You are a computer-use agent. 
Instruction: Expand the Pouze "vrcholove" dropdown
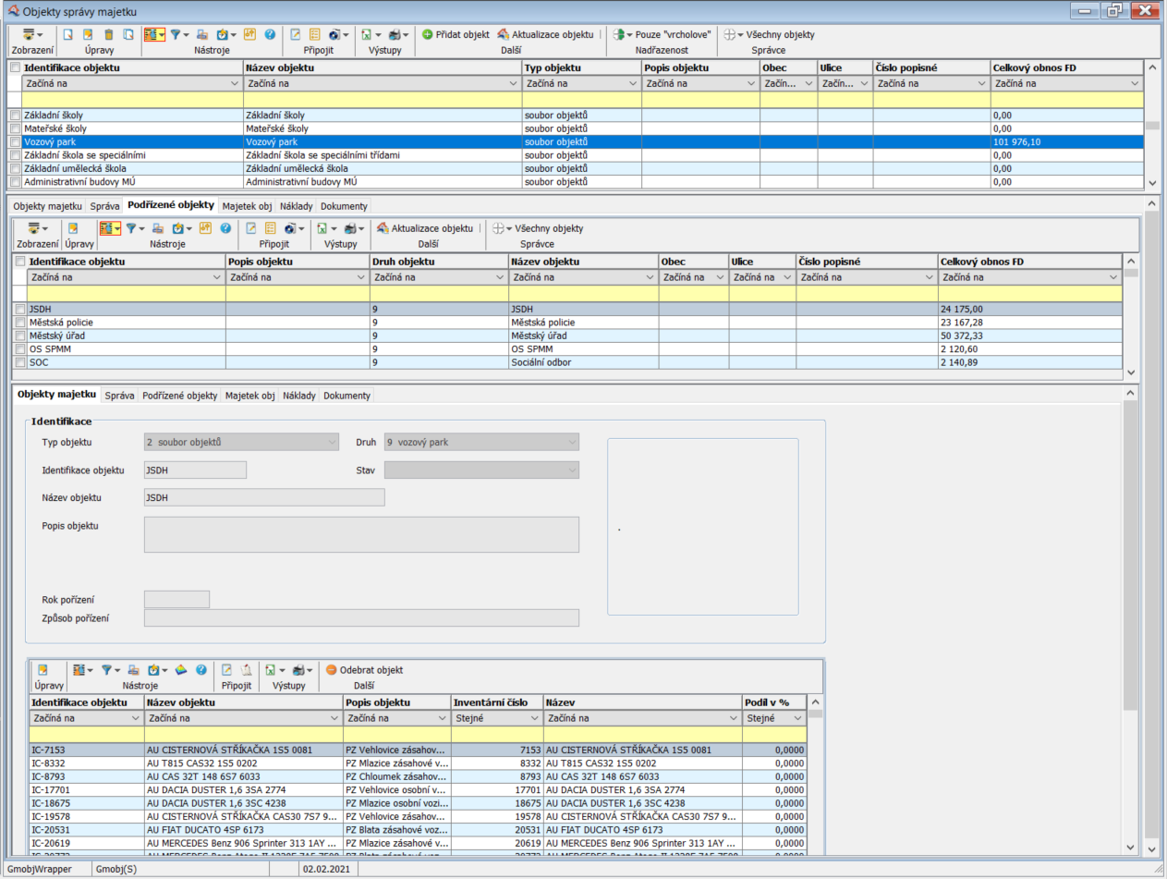tap(628, 34)
